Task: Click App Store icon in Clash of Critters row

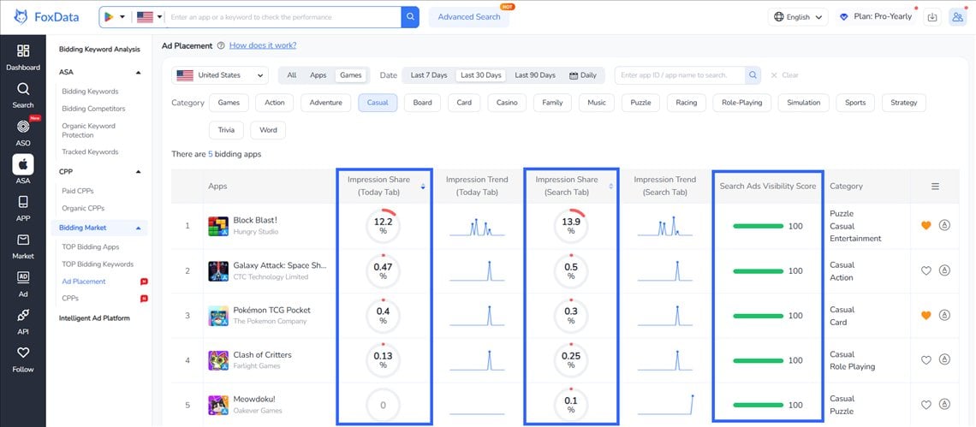Action: coord(944,359)
